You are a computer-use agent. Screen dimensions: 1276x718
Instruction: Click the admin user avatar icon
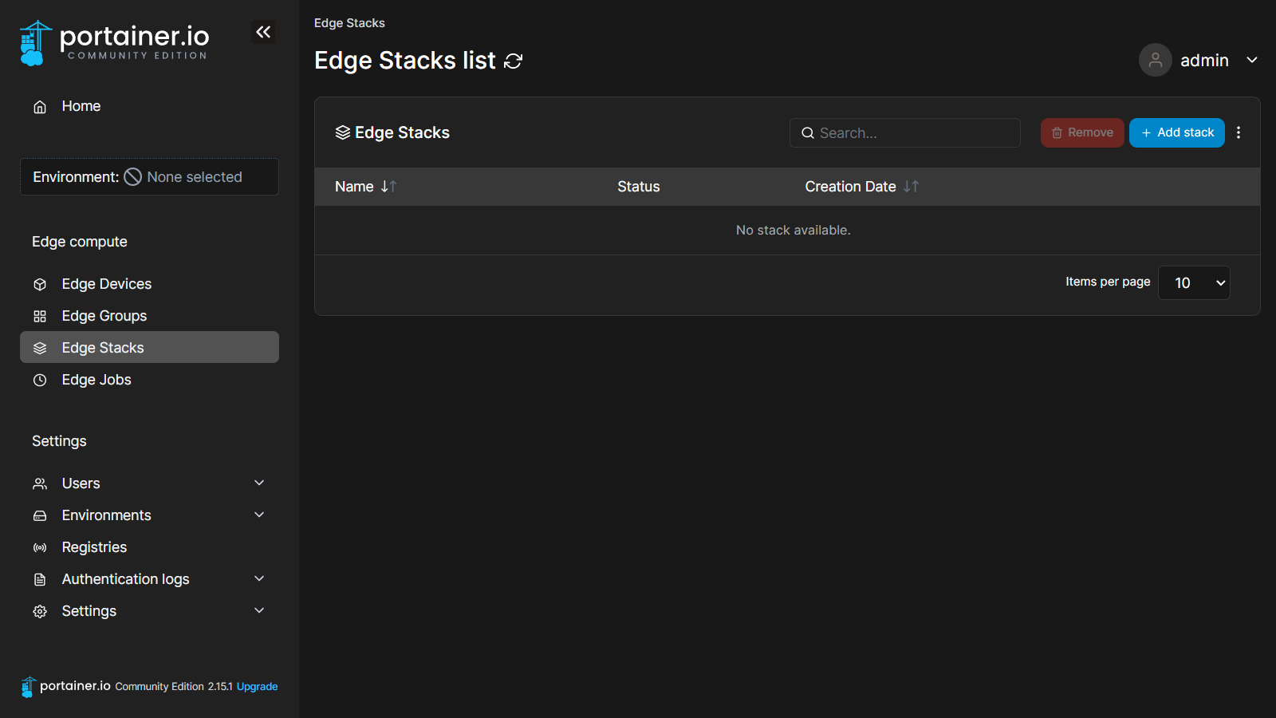1155,61
